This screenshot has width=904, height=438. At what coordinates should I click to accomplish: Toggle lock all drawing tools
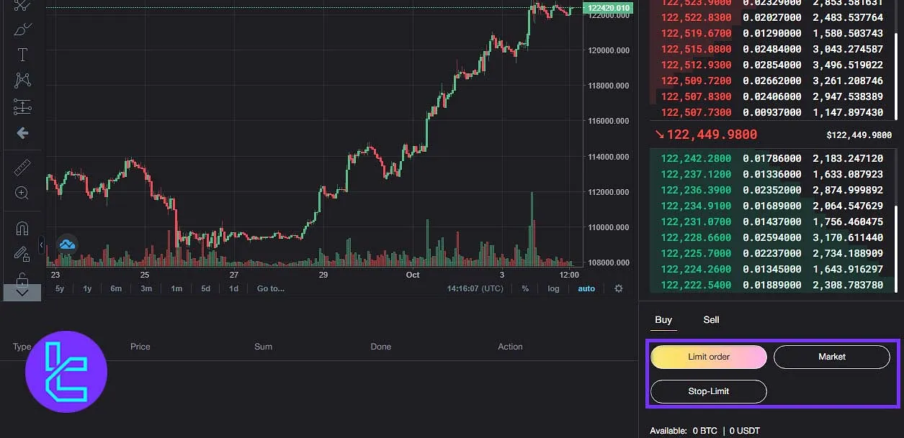tap(22, 277)
